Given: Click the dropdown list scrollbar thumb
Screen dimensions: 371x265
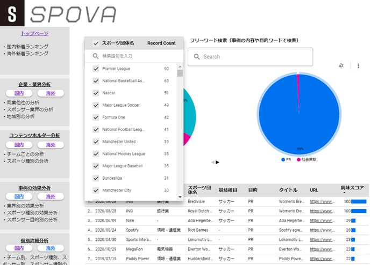Looking at the screenshot, I should pos(180,73).
